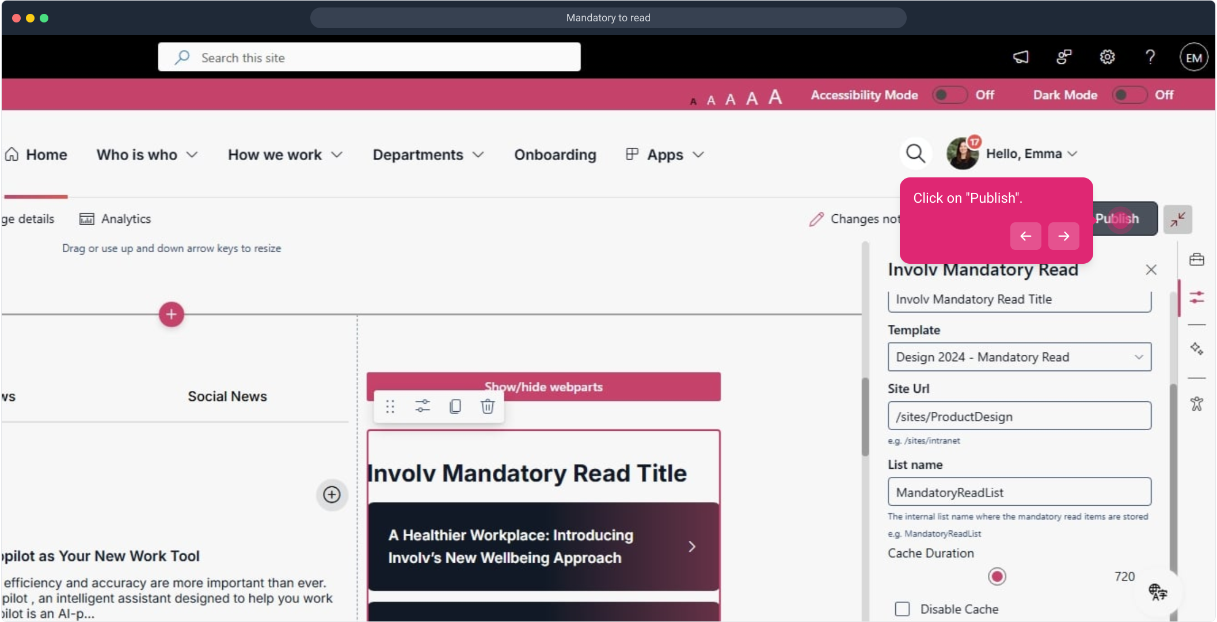Click the Show/hide webparts button
This screenshot has height=622, width=1217.
point(543,386)
